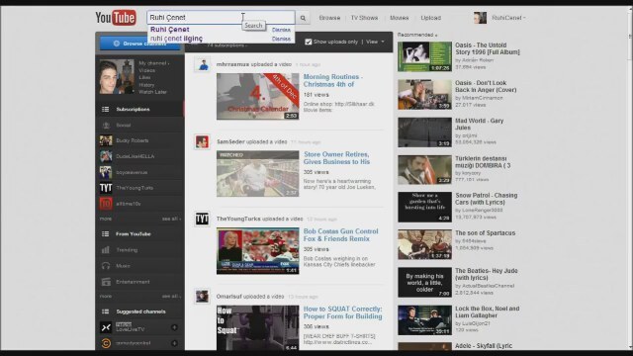Open 'Morning Routines - Christmas 4th of' title
Image resolution: width=633 pixels, height=356 pixels.
pyautogui.click(x=333, y=80)
